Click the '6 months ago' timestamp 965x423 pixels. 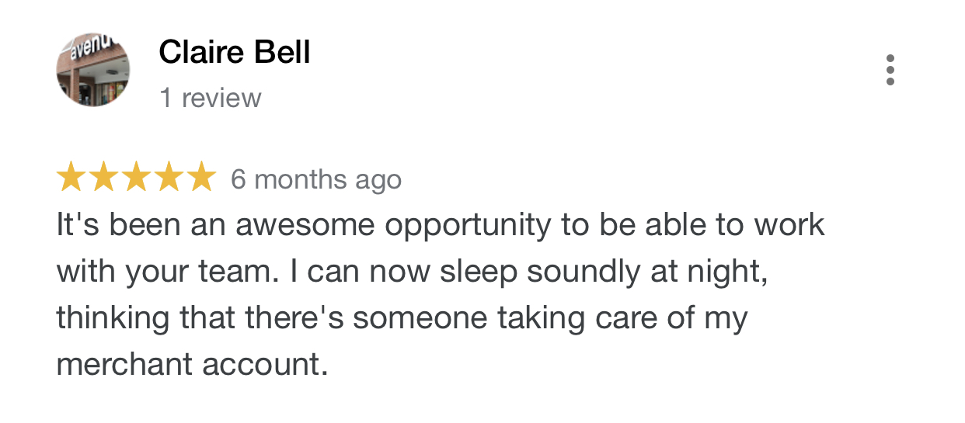[x=316, y=180]
